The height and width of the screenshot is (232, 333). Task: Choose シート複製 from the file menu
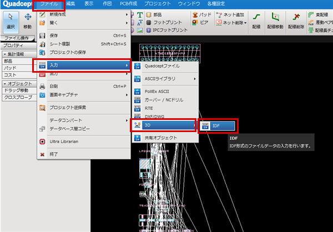point(84,44)
